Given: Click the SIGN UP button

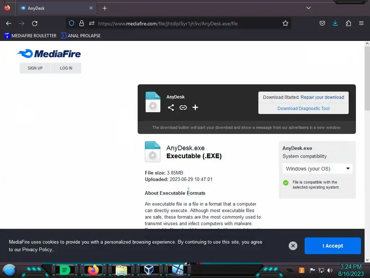Looking at the screenshot, I should 35,68.
